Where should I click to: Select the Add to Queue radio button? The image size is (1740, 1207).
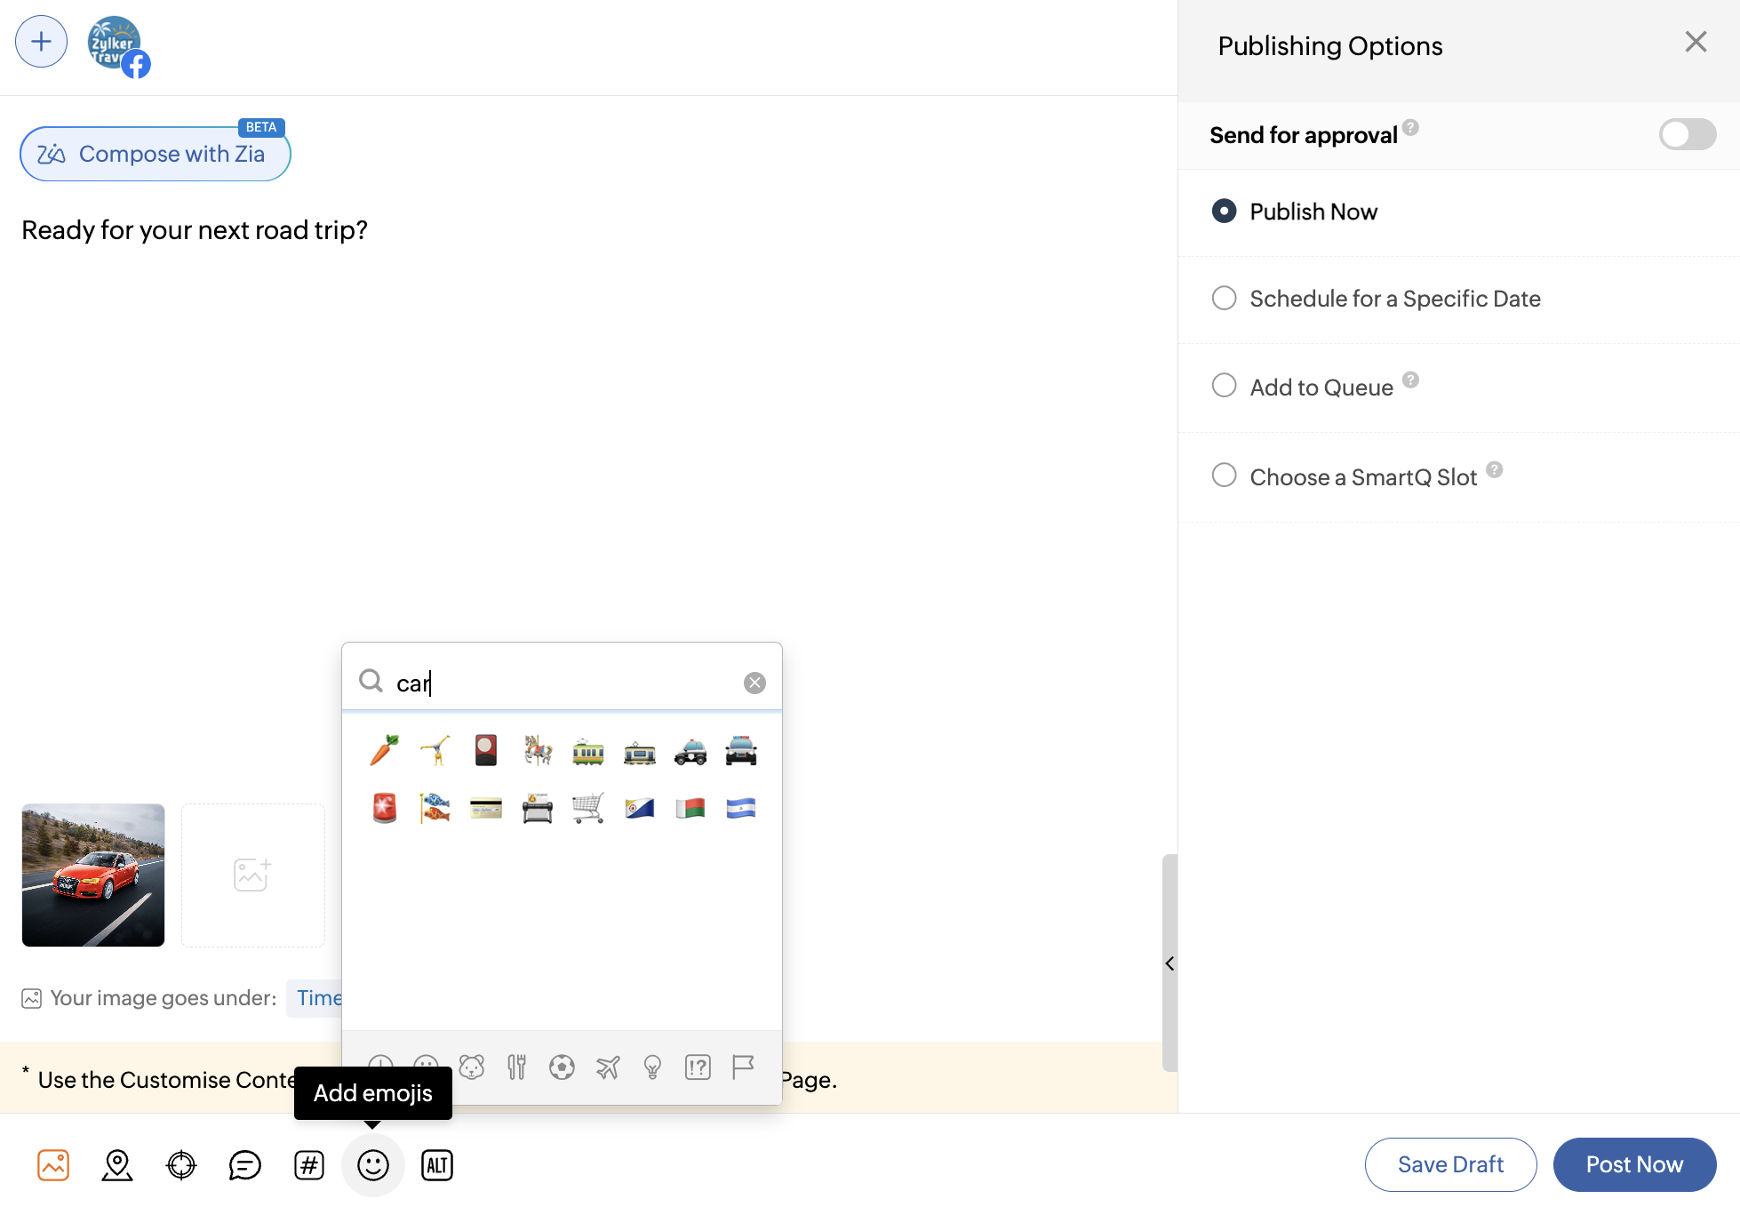click(1225, 386)
